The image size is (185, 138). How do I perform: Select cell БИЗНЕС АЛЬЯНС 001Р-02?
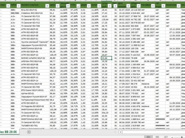coord(35,58)
